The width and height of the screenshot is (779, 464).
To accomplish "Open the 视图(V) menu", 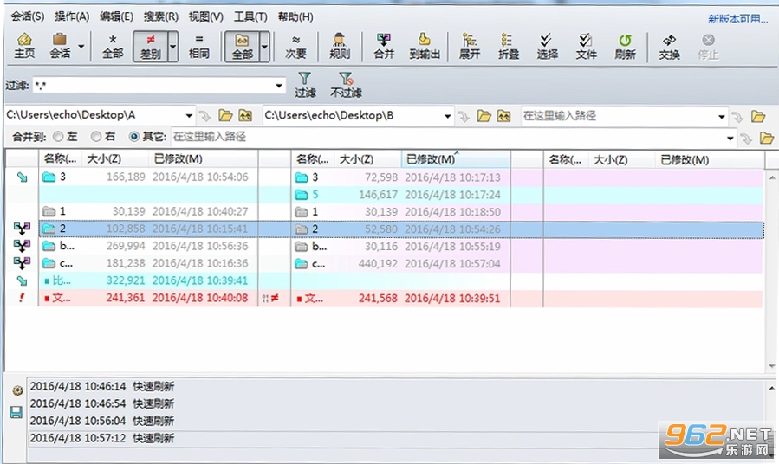I will pos(205,16).
